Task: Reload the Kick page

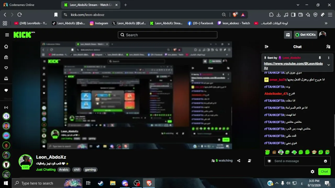Action: point(20,15)
